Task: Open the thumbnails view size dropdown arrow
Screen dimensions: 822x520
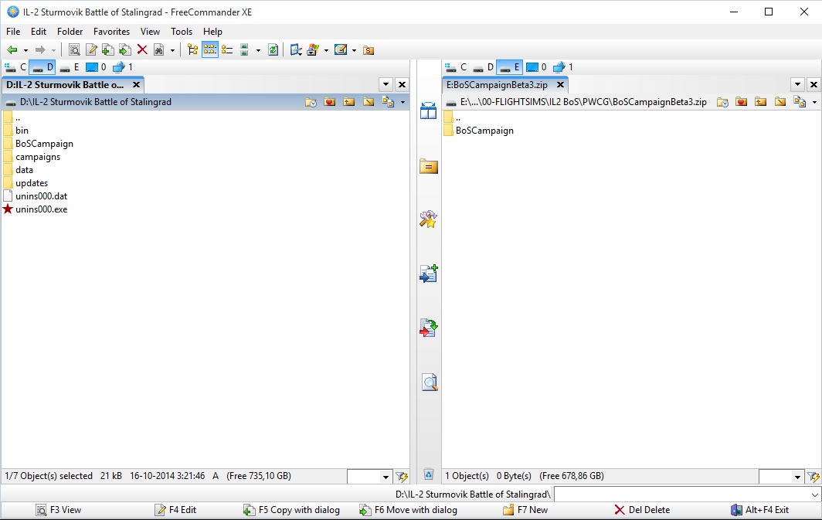Action: point(257,50)
